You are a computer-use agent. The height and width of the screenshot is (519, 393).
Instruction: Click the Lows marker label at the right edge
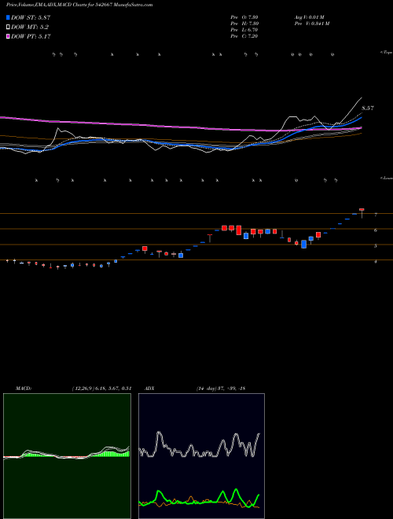[x=387, y=178]
